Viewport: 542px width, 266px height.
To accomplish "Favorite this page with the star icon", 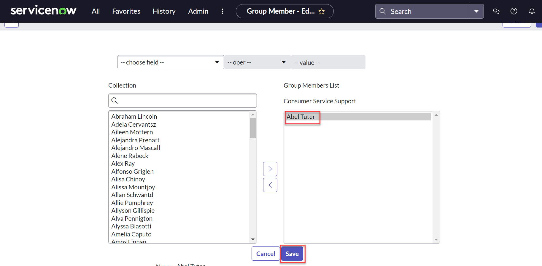I will tap(322, 12).
